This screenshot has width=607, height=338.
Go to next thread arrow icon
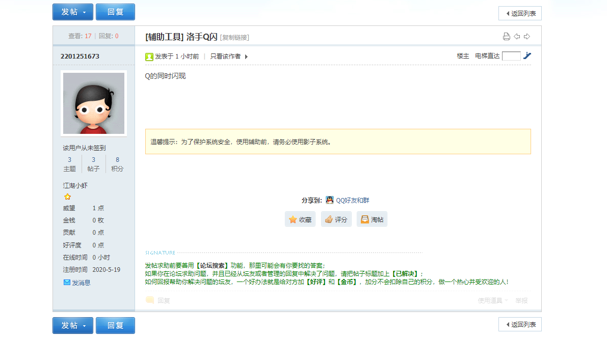[x=527, y=37]
